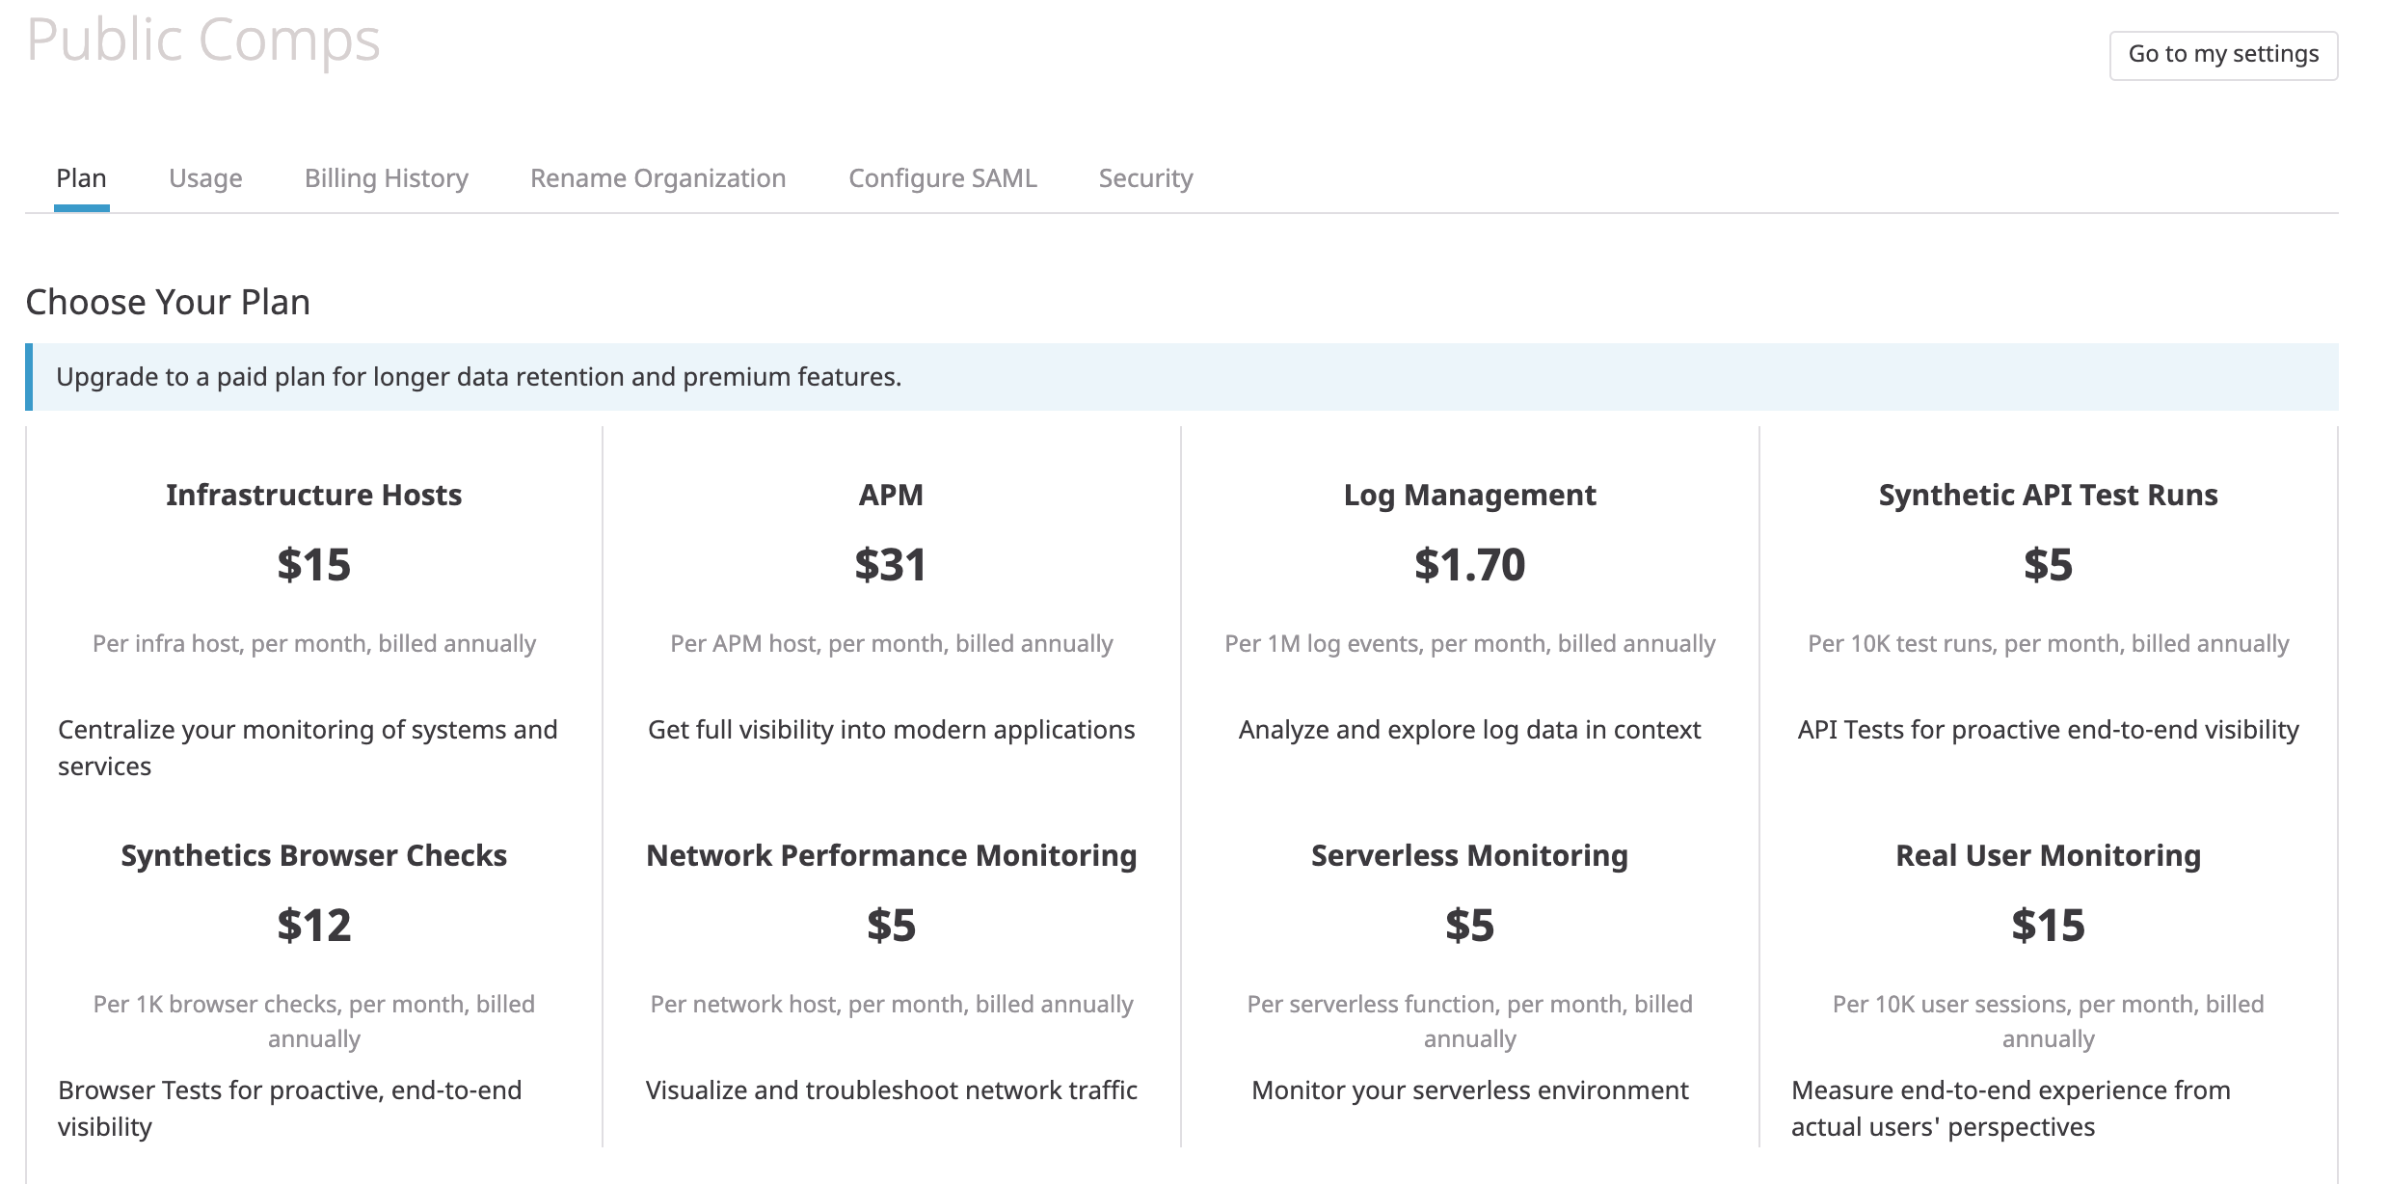Open the Billing History tab
The height and width of the screenshot is (1184, 2389).
[386, 178]
